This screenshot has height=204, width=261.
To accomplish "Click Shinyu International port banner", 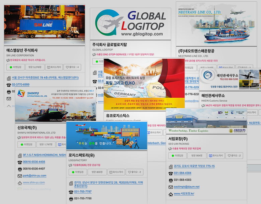I will point(56,104).
